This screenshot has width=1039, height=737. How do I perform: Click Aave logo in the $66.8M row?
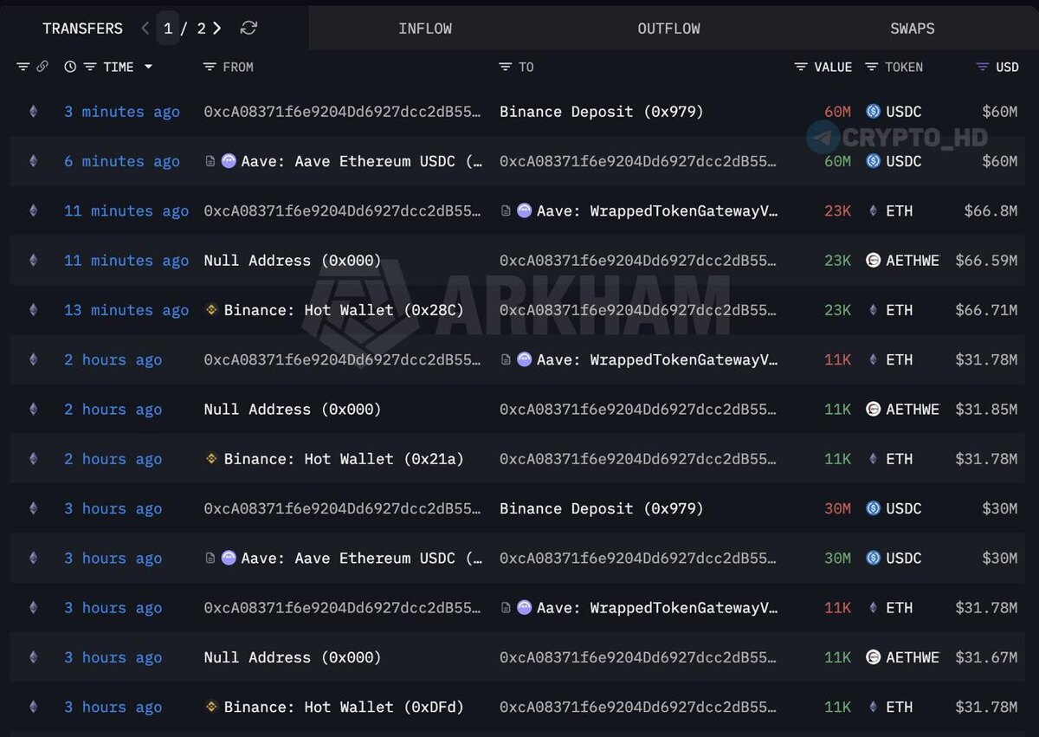pyautogui.click(x=524, y=210)
